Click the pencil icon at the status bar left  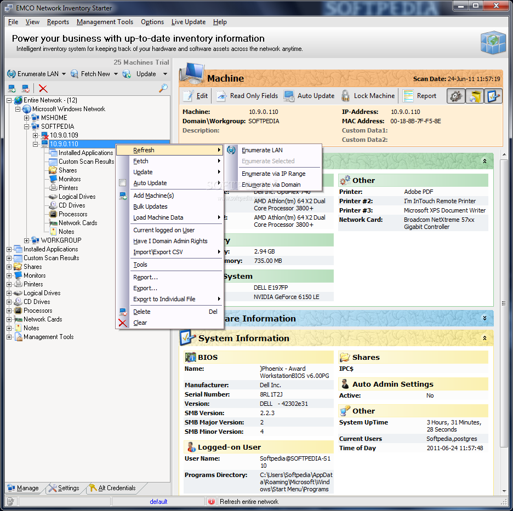(x=10, y=501)
